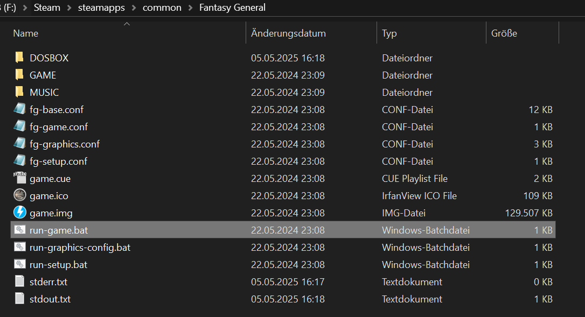Click the stderr.txt document icon
Viewport: 585px width, 317px height.
20,281
